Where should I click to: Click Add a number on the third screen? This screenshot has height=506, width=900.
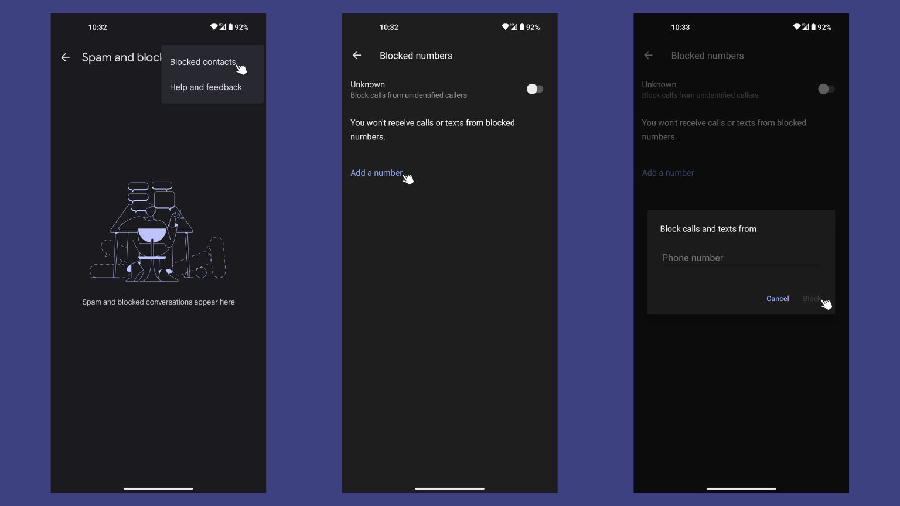click(667, 172)
